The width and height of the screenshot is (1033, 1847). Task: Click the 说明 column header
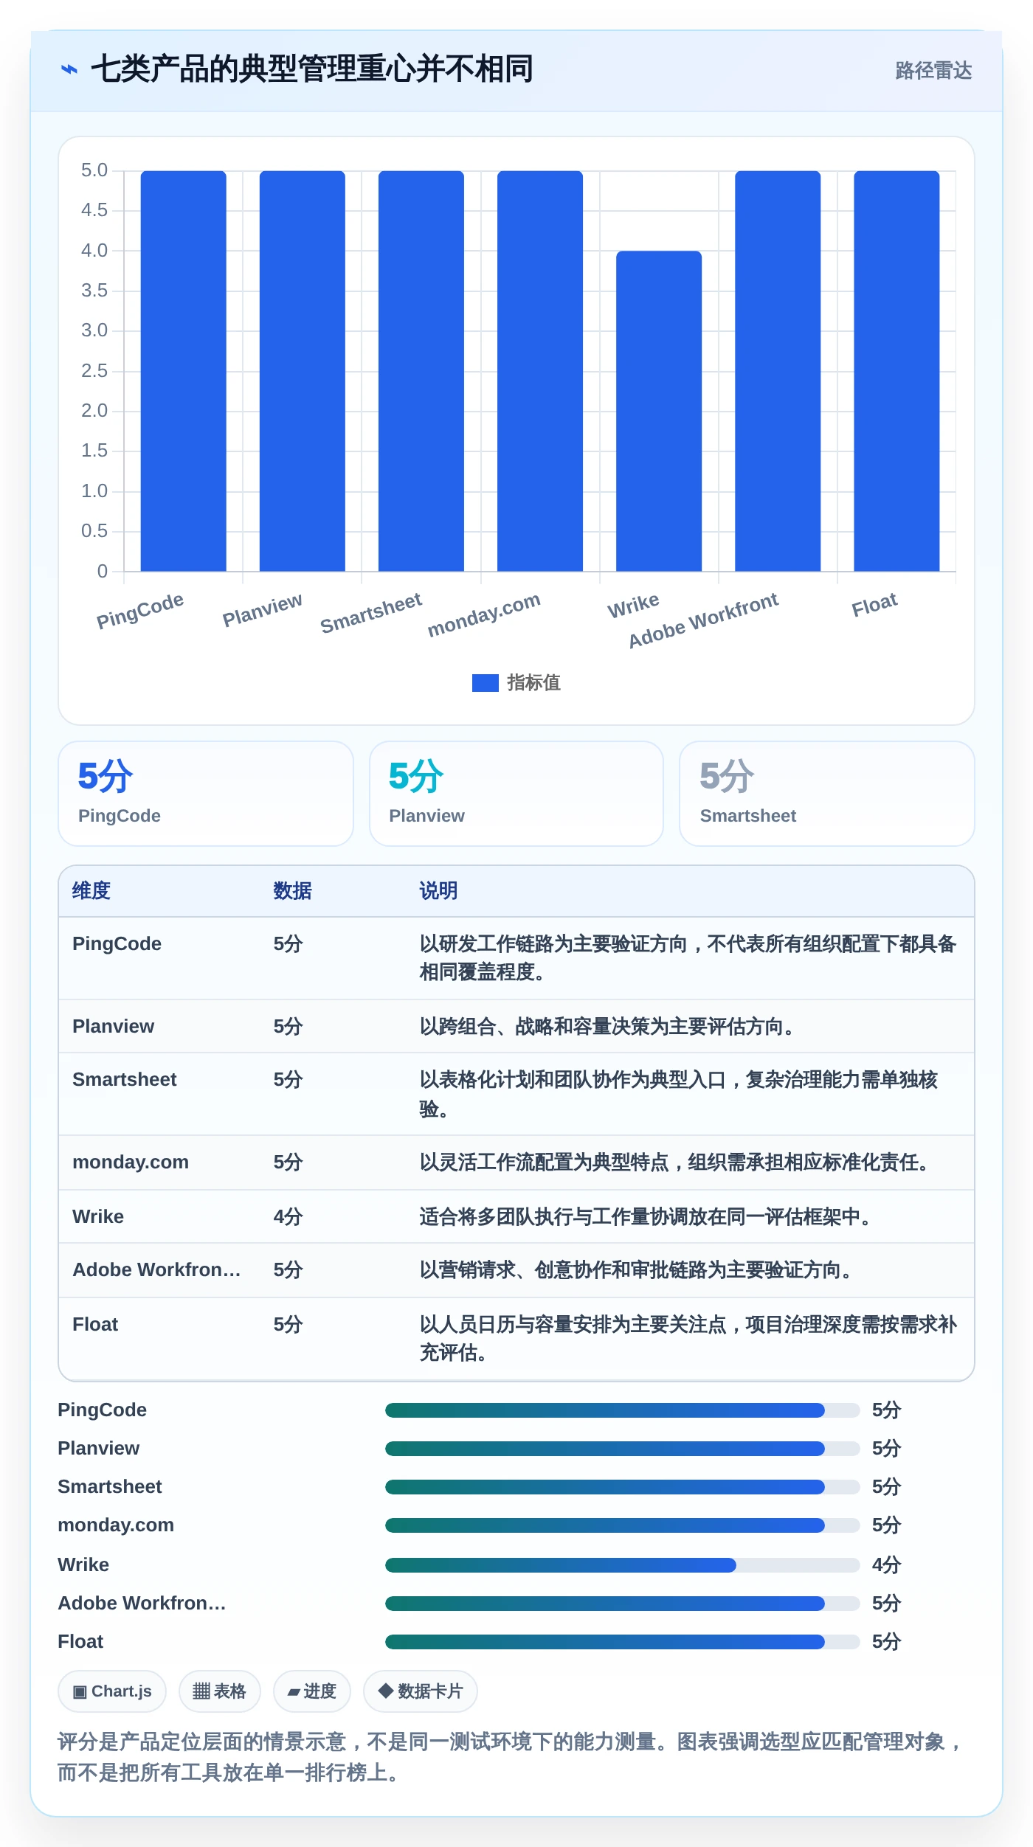pos(439,891)
